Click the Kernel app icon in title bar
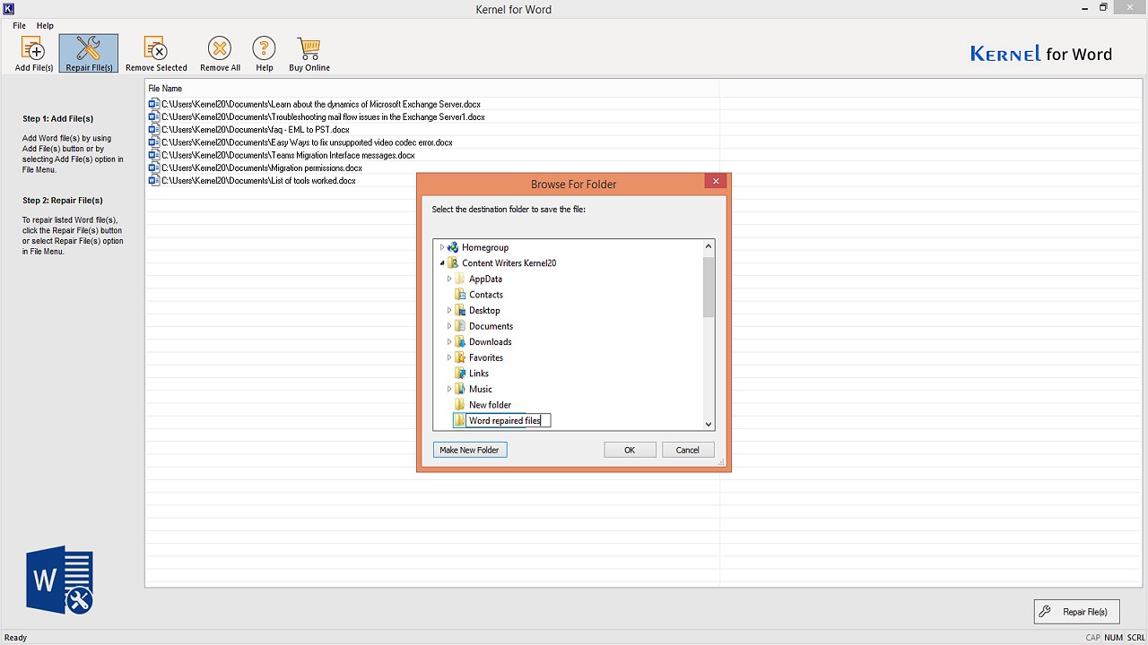This screenshot has height=645, width=1148. [9, 8]
